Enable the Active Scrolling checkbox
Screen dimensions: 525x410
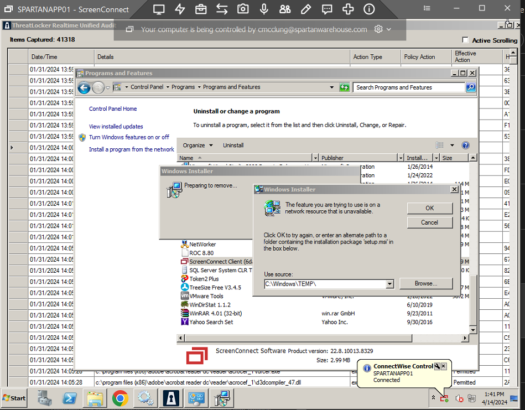pos(465,40)
